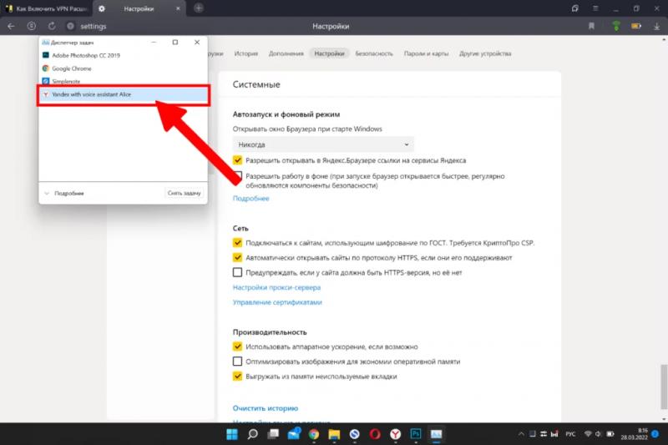
Task: Open the 'Настройки прокси-сервера' link
Action: coord(276,287)
